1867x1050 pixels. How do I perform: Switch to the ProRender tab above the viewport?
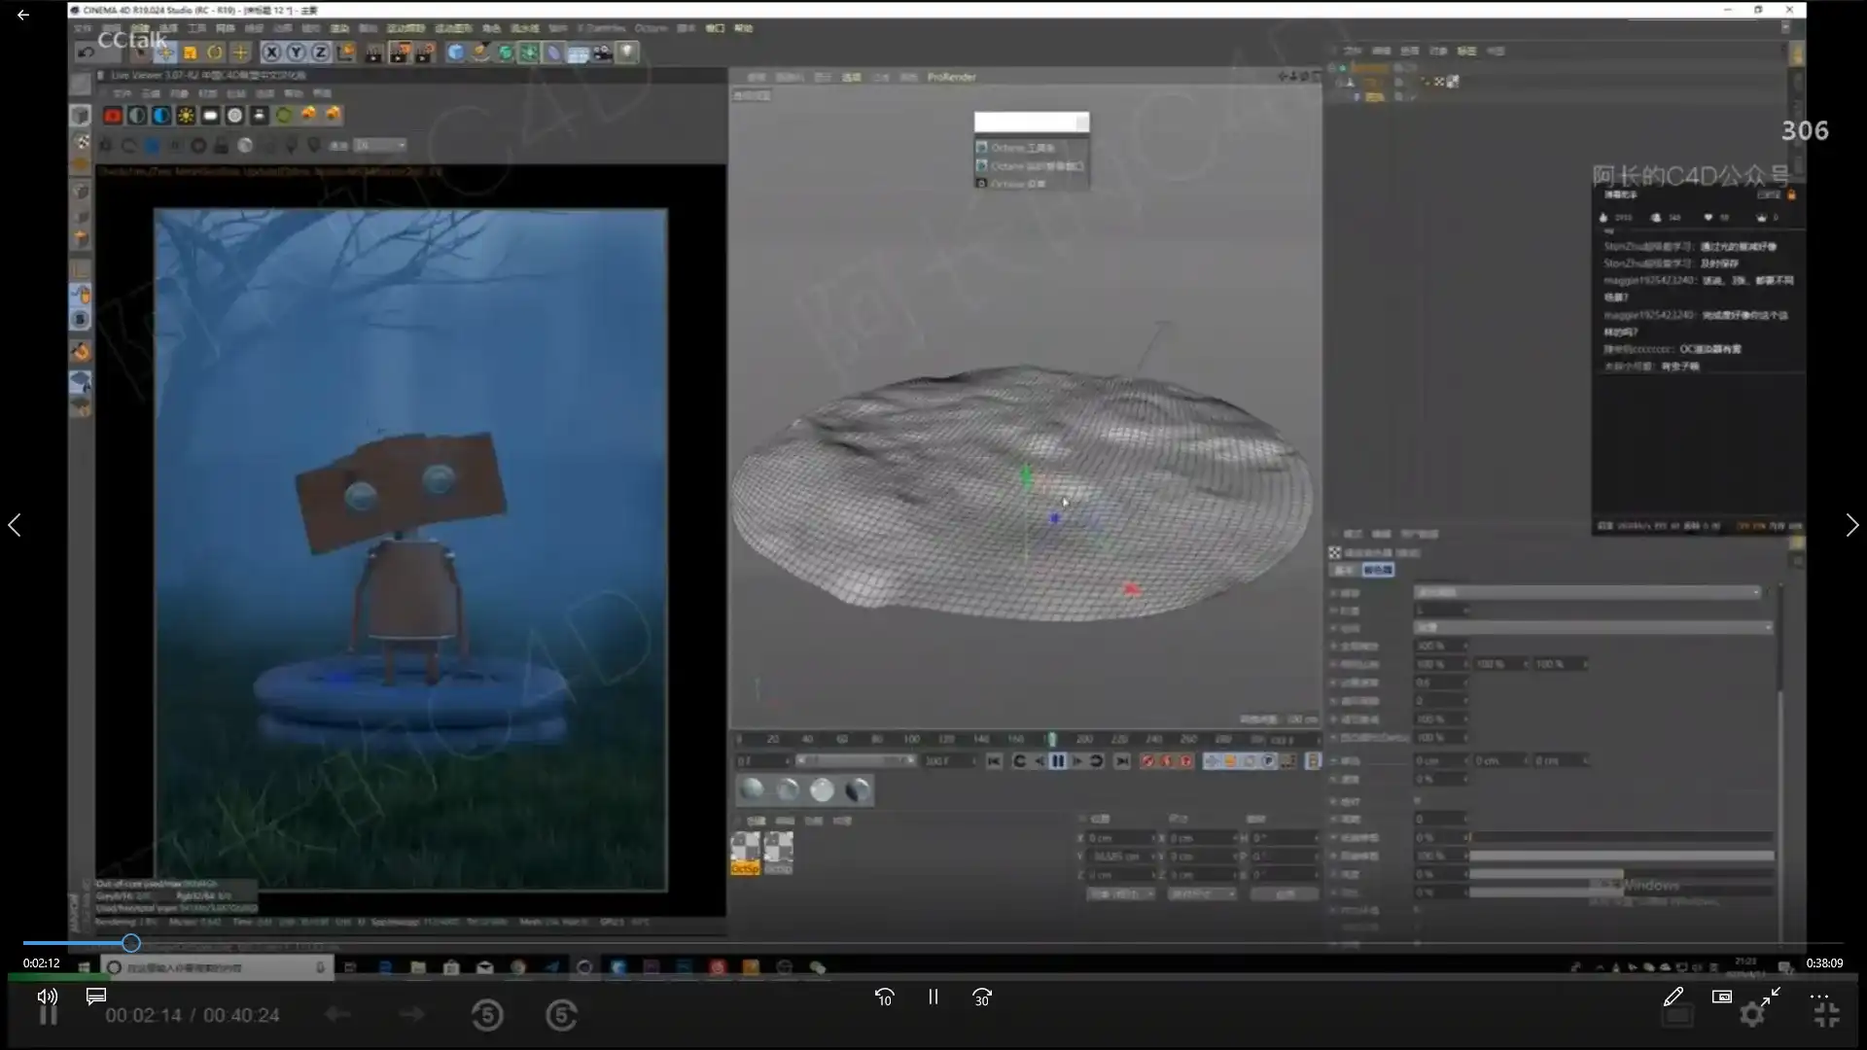point(950,77)
